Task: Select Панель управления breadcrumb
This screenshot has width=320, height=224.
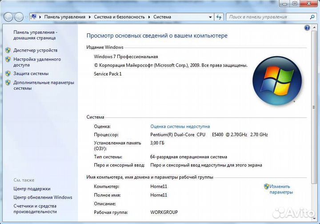Action: pyautogui.click(x=65, y=17)
